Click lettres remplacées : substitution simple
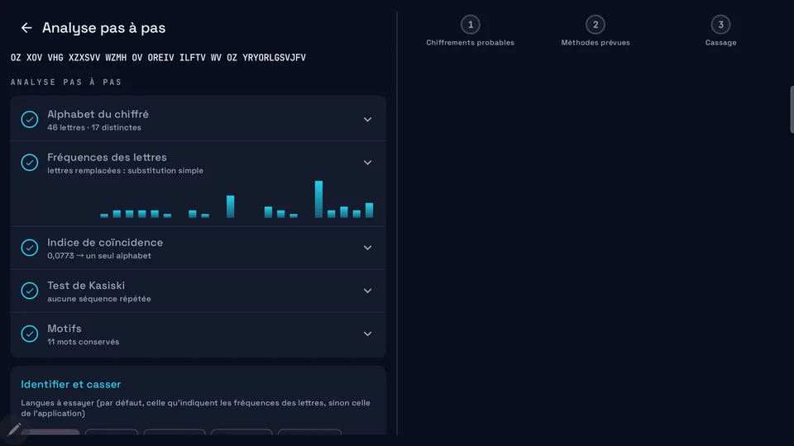 [x=125, y=170]
